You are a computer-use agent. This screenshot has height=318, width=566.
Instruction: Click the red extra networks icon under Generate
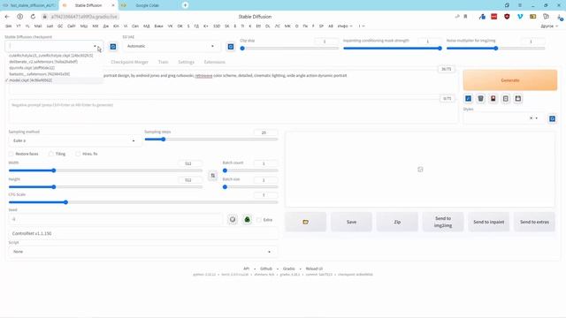(493, 98)
